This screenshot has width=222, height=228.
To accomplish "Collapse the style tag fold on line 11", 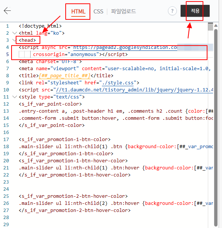I will tap(15, 97).
